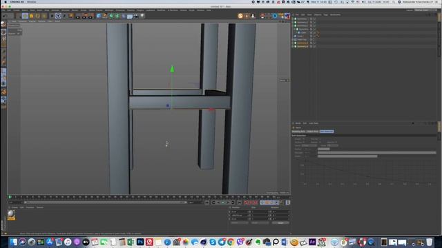The width and height of the screenshot is (442, 248).
Task: Expand the nested Symmetry above Cube
Action: pyautogui.click(x=295, y=29)
